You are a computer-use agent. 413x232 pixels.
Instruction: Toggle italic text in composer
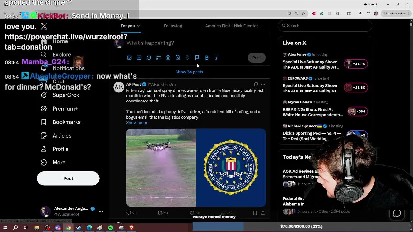217,58
